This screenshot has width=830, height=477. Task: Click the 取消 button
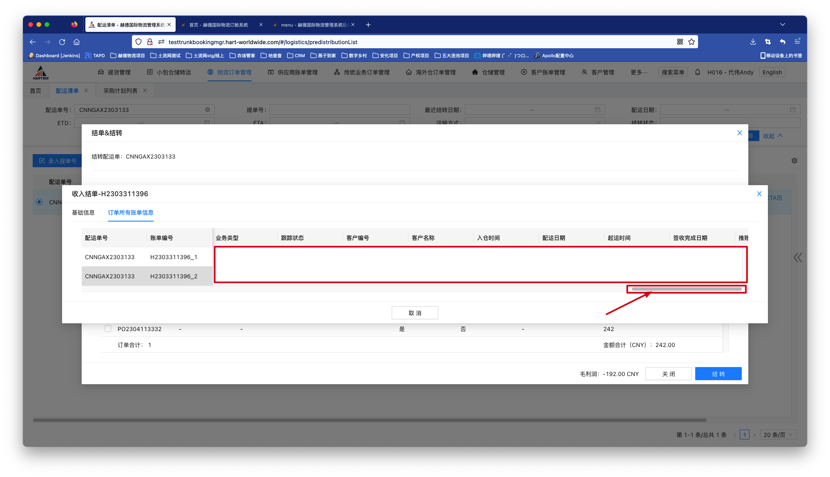415,313
